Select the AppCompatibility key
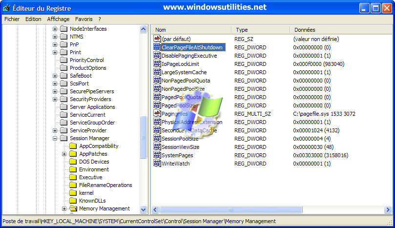Viewport: 395px width, 228px height. click(x=99, y=146)
